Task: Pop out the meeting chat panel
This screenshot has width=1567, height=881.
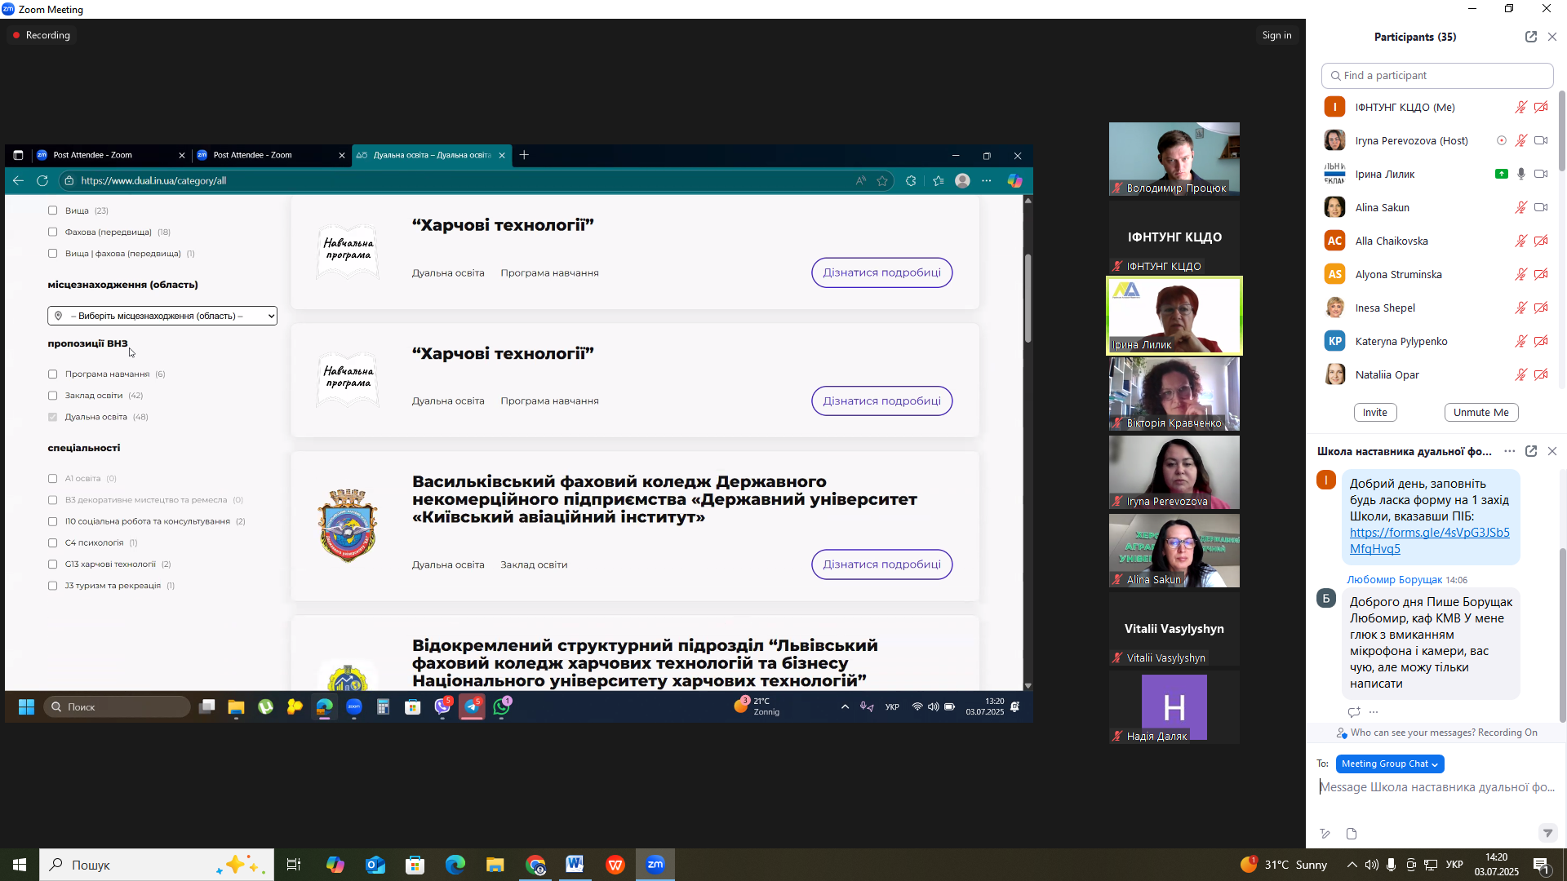Action: 1530,451
